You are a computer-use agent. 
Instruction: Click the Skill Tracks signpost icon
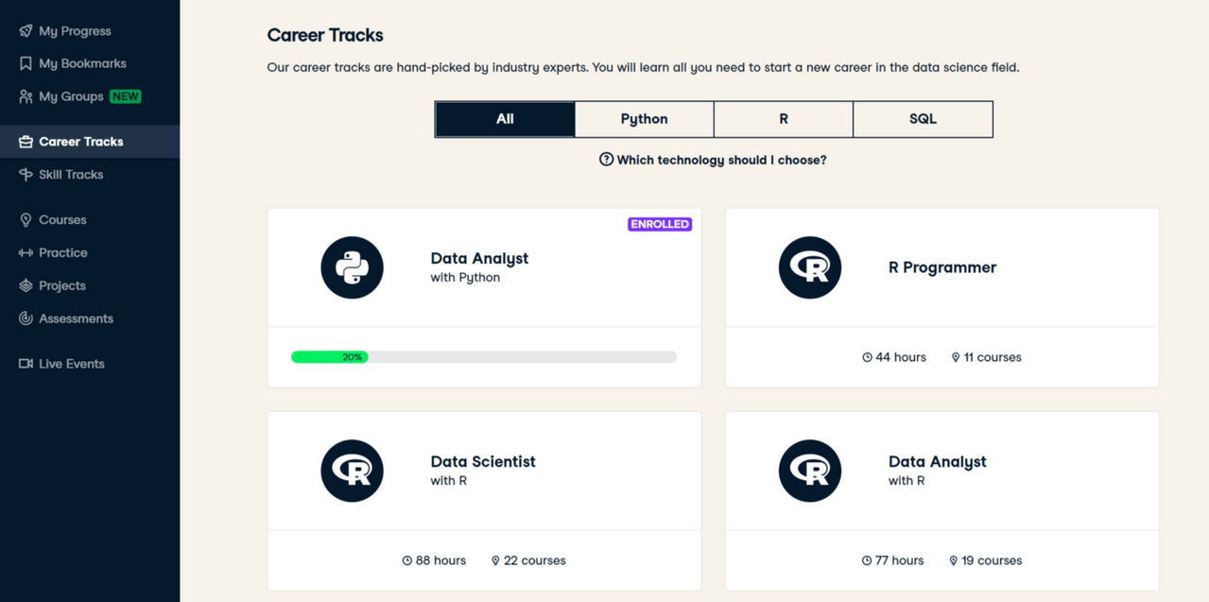(x=26, y=175)
